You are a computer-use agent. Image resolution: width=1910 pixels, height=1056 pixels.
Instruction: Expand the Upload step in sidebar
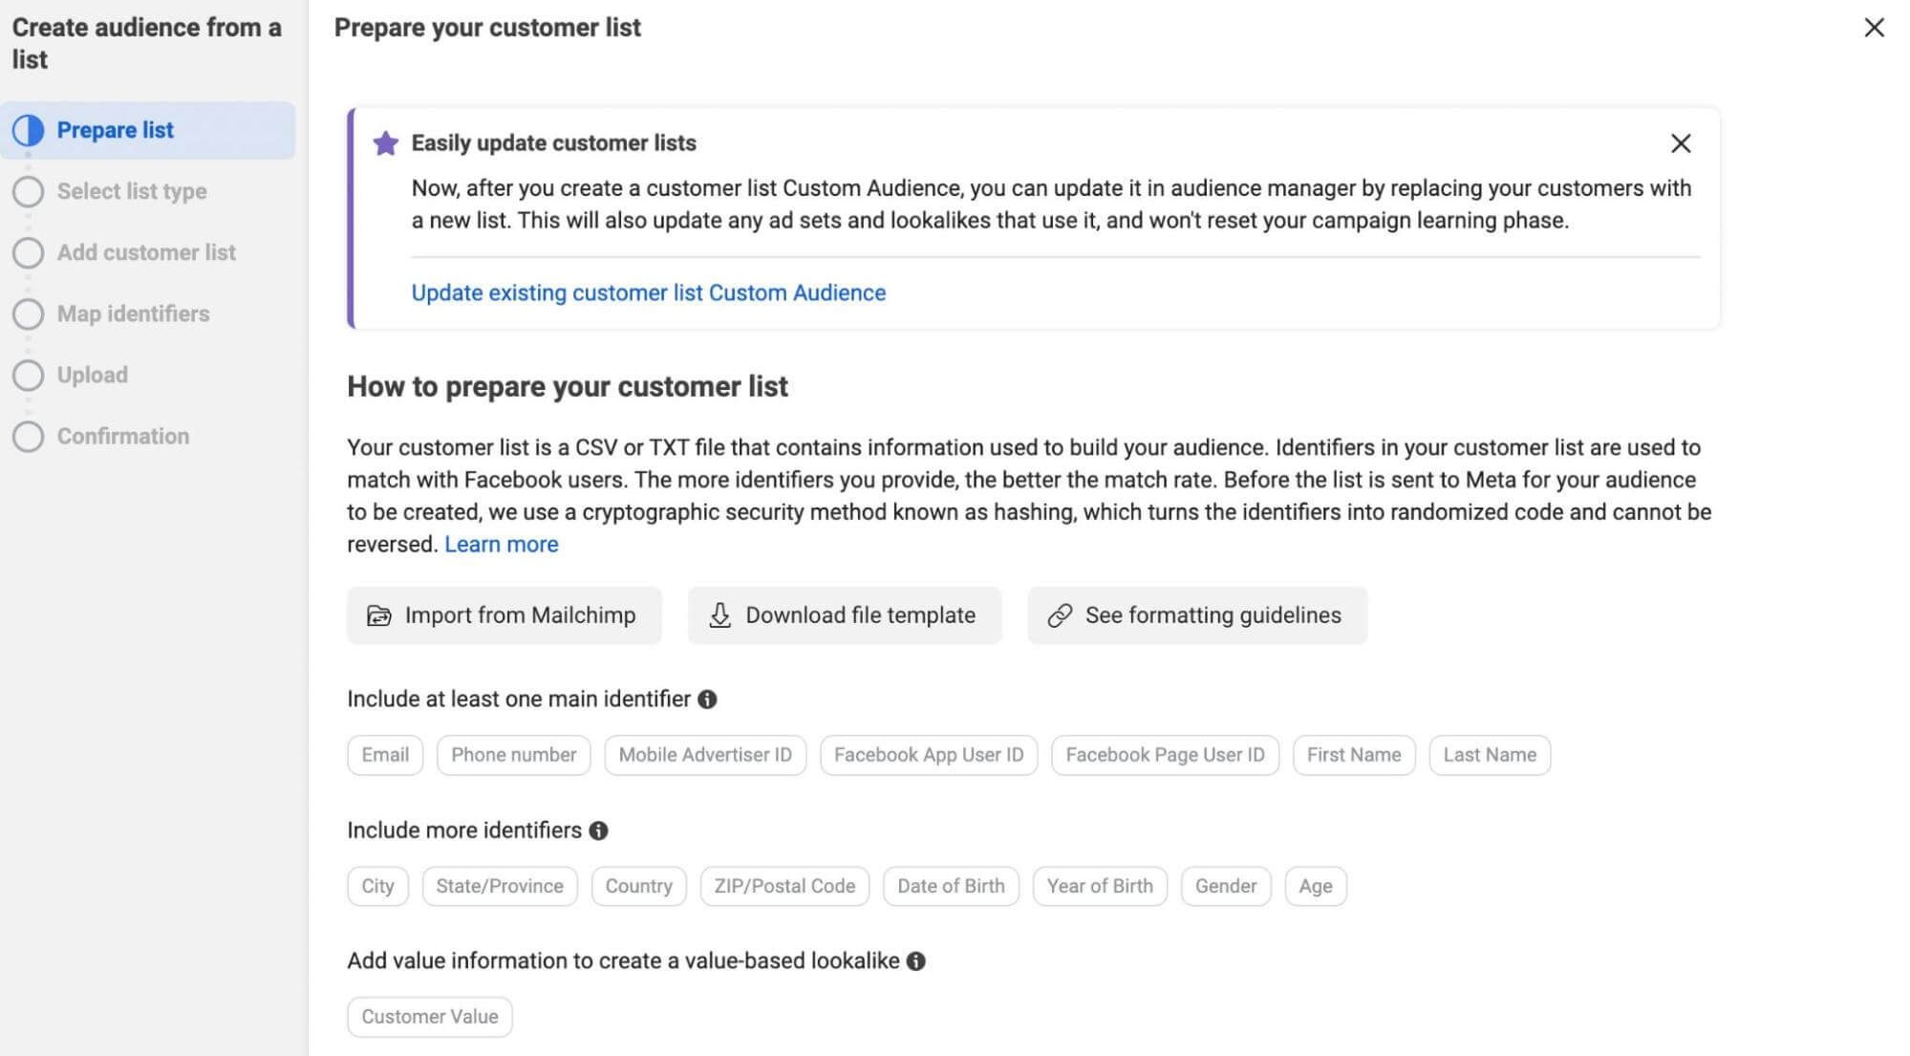point(91,375)
